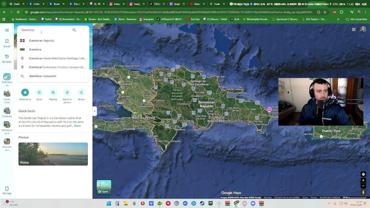Viewport: 370px width, 208px height.
Task: Select Dominical Puntarenas Province suggestion
Action: coord(53,67)
